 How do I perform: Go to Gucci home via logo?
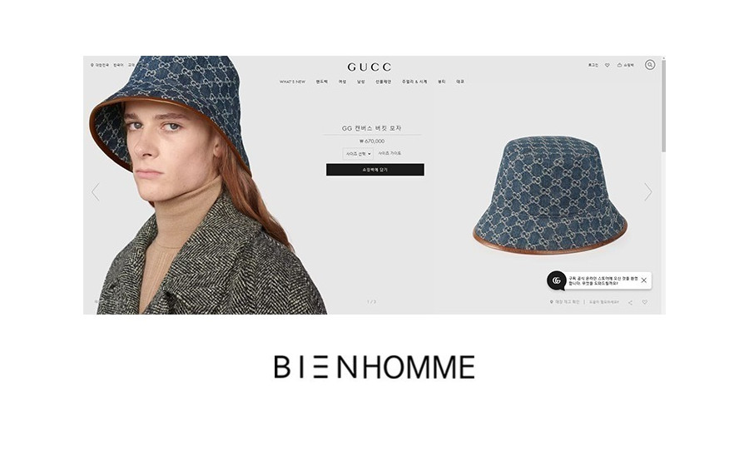point(370,67)
